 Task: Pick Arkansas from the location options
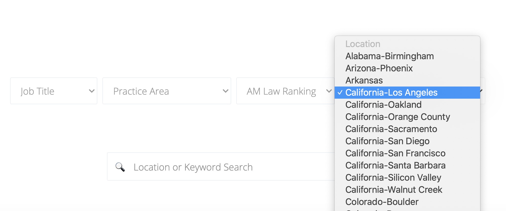364,80
